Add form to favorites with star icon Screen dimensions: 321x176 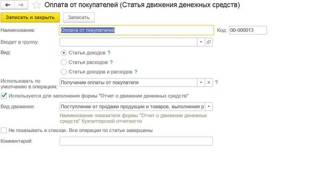coord(37,5)
